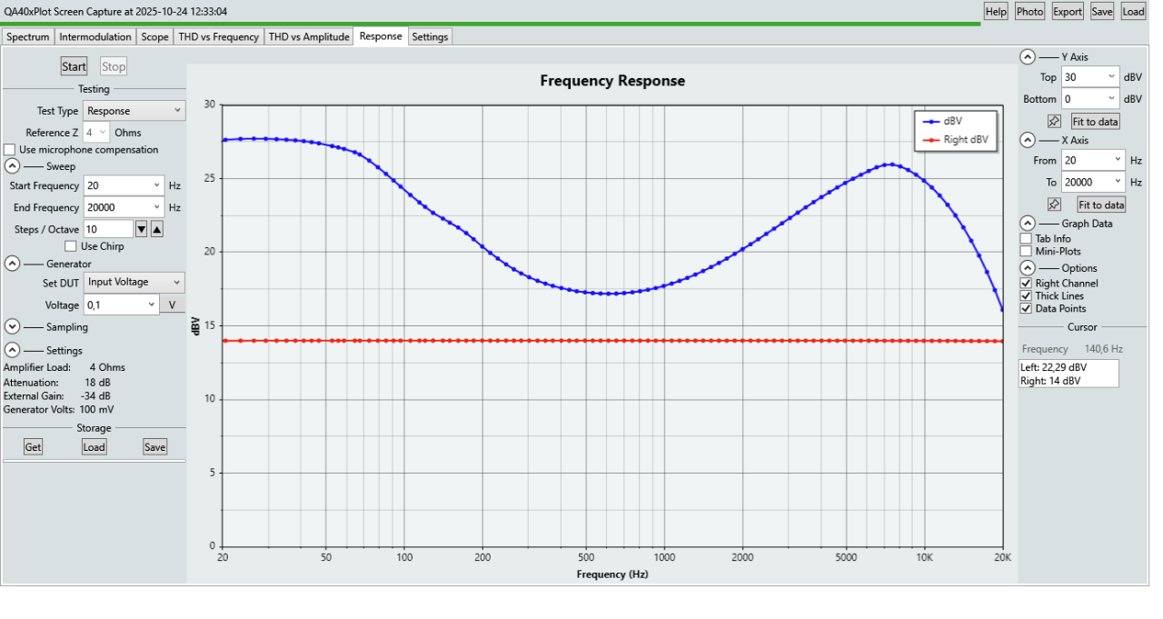Click the Export button in top bar
1163x619 pixels.
tap(1068, 12)
